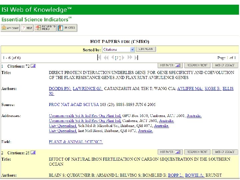This screenshot has height=180, width=240.
Task: Open the Welcome home button
Action: click(10, 28)
